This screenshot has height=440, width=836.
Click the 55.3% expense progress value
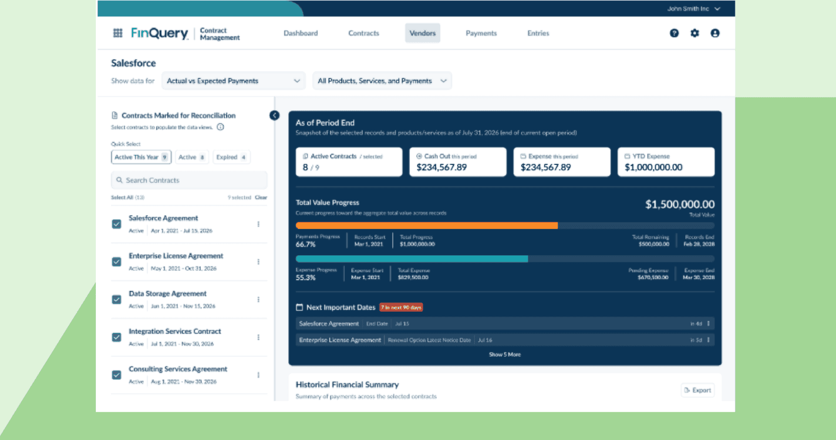[306, 278]
